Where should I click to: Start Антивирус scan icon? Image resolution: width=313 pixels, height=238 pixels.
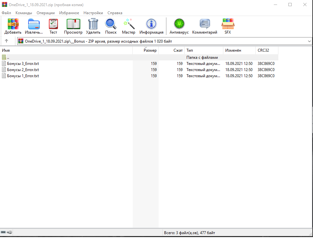point(179,24)
